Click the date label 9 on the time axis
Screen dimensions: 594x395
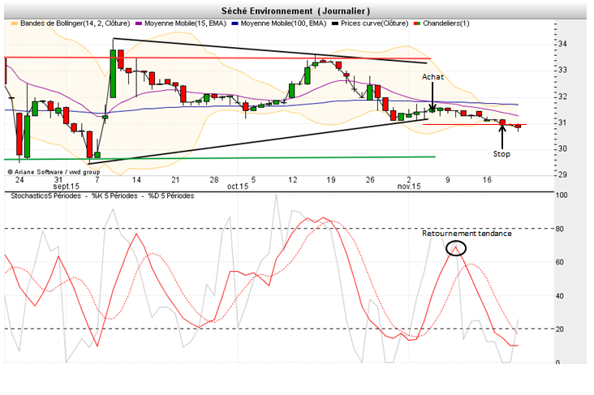click(x=448, y=179)
